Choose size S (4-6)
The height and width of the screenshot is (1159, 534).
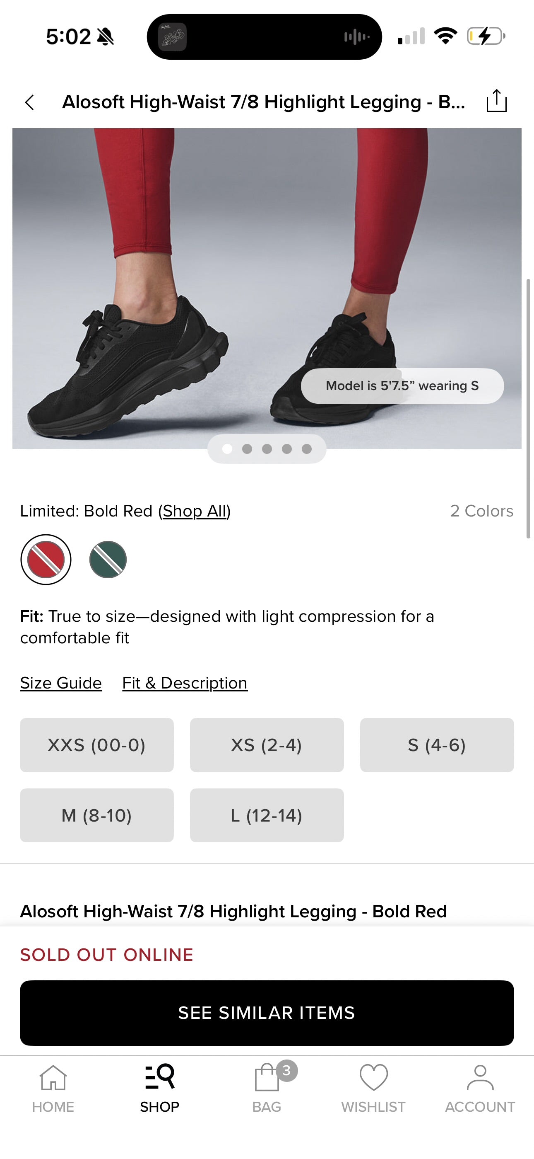436,745
